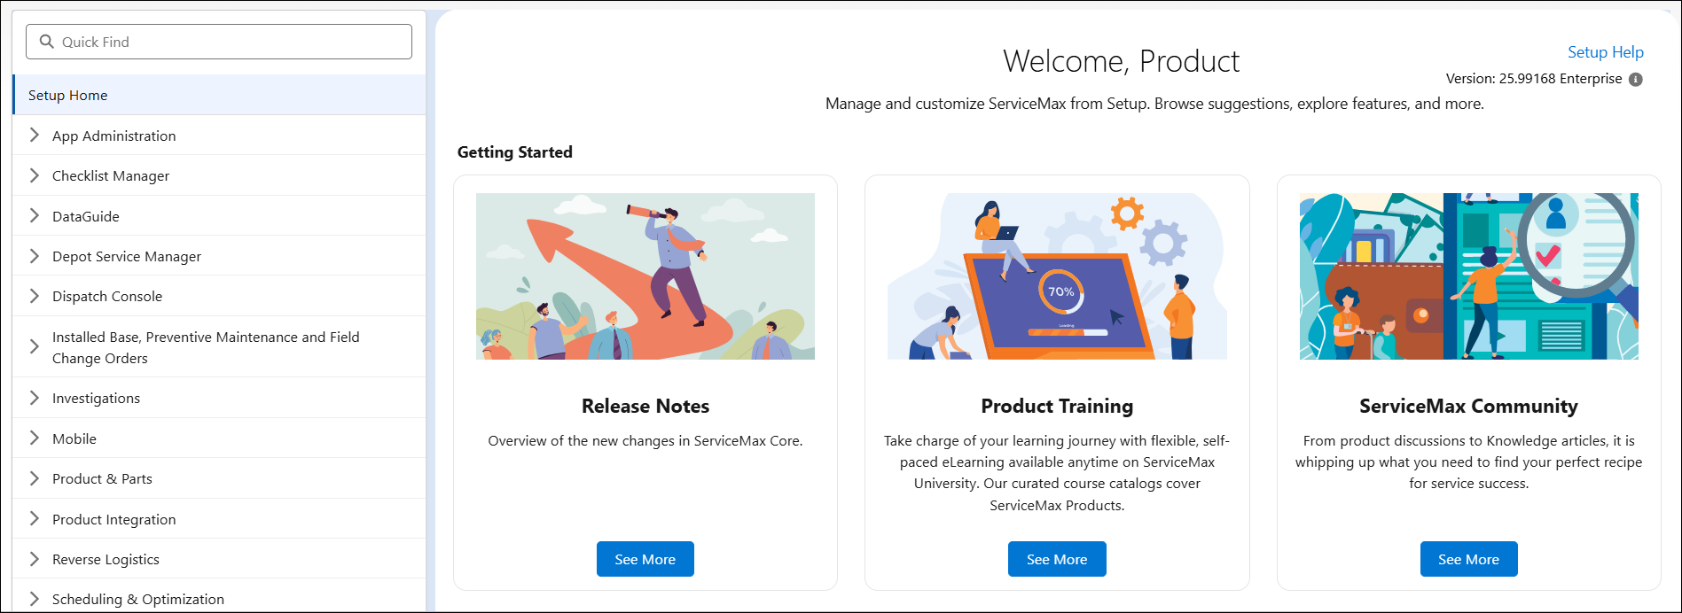The image size is (1682, 613).
Task: Click the Product Training illustration
Action: 1057,276
